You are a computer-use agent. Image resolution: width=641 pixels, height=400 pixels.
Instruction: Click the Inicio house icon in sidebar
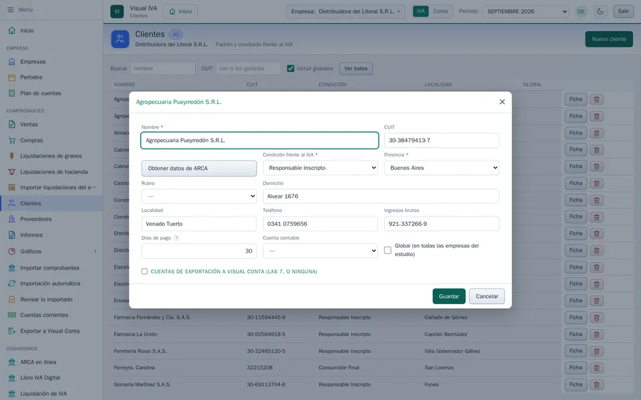(12, 31)
